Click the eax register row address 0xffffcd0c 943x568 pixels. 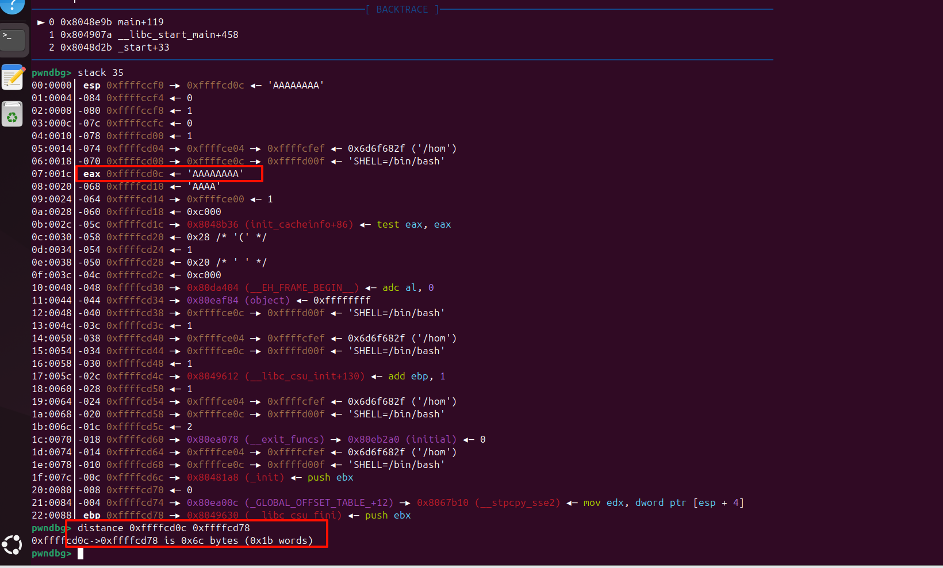tap(135, 174)
